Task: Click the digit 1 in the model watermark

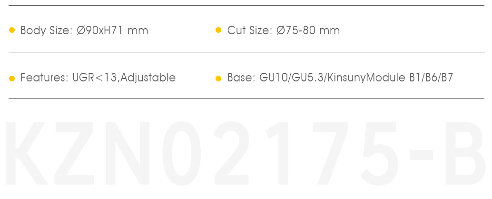Action: coord(277,153)
